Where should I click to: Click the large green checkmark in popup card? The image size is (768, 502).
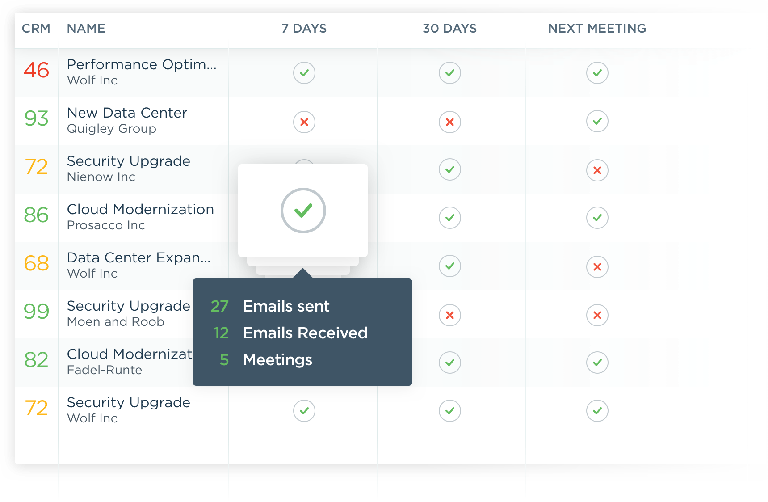point(303,211)
